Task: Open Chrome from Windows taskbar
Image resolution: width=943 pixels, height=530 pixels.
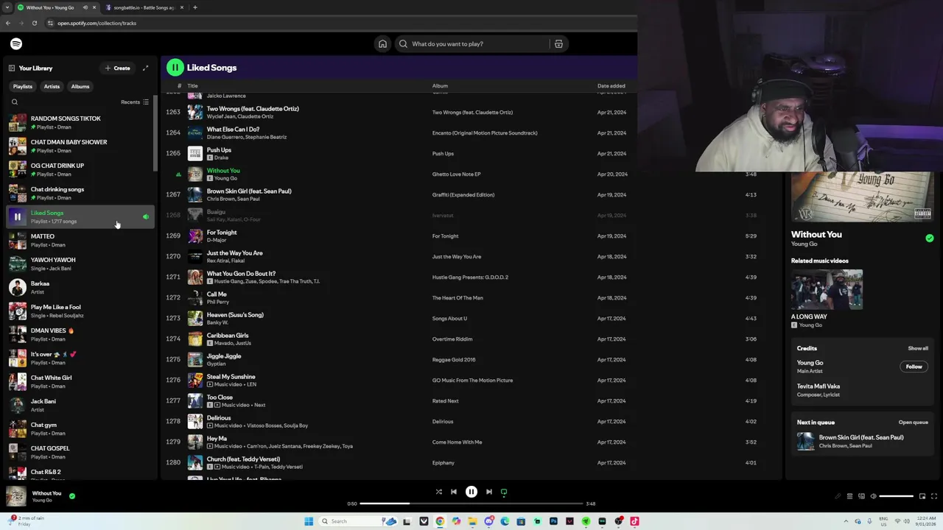Action: tap(440, 521)
